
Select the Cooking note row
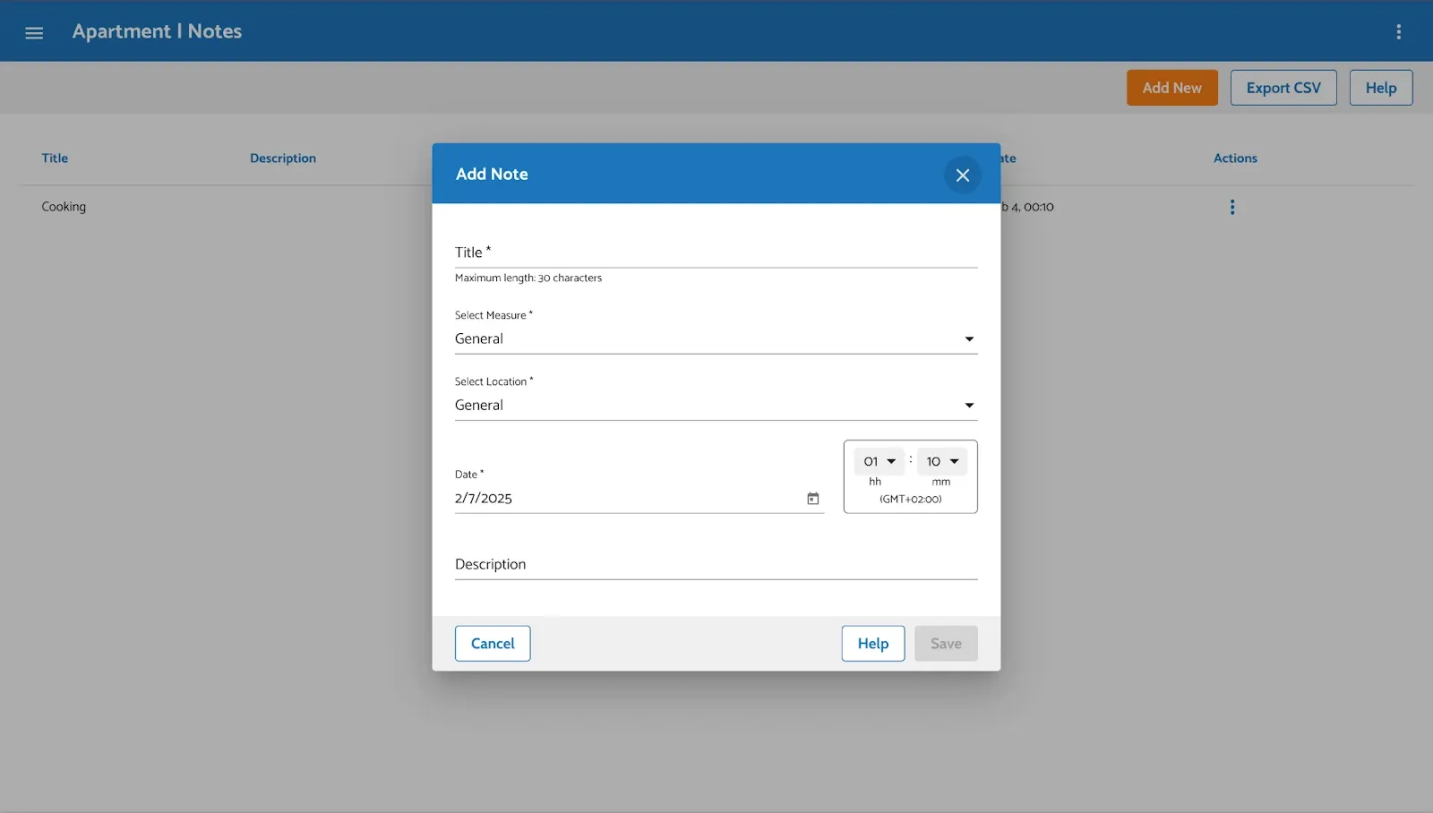[x=64, y=207]
